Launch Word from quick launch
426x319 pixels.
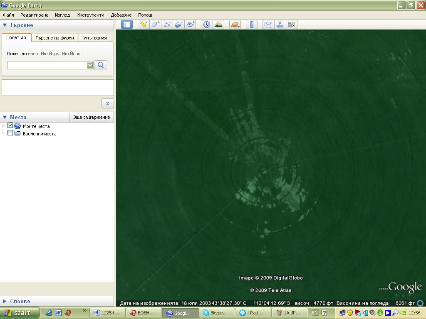(x=58, y=313)
